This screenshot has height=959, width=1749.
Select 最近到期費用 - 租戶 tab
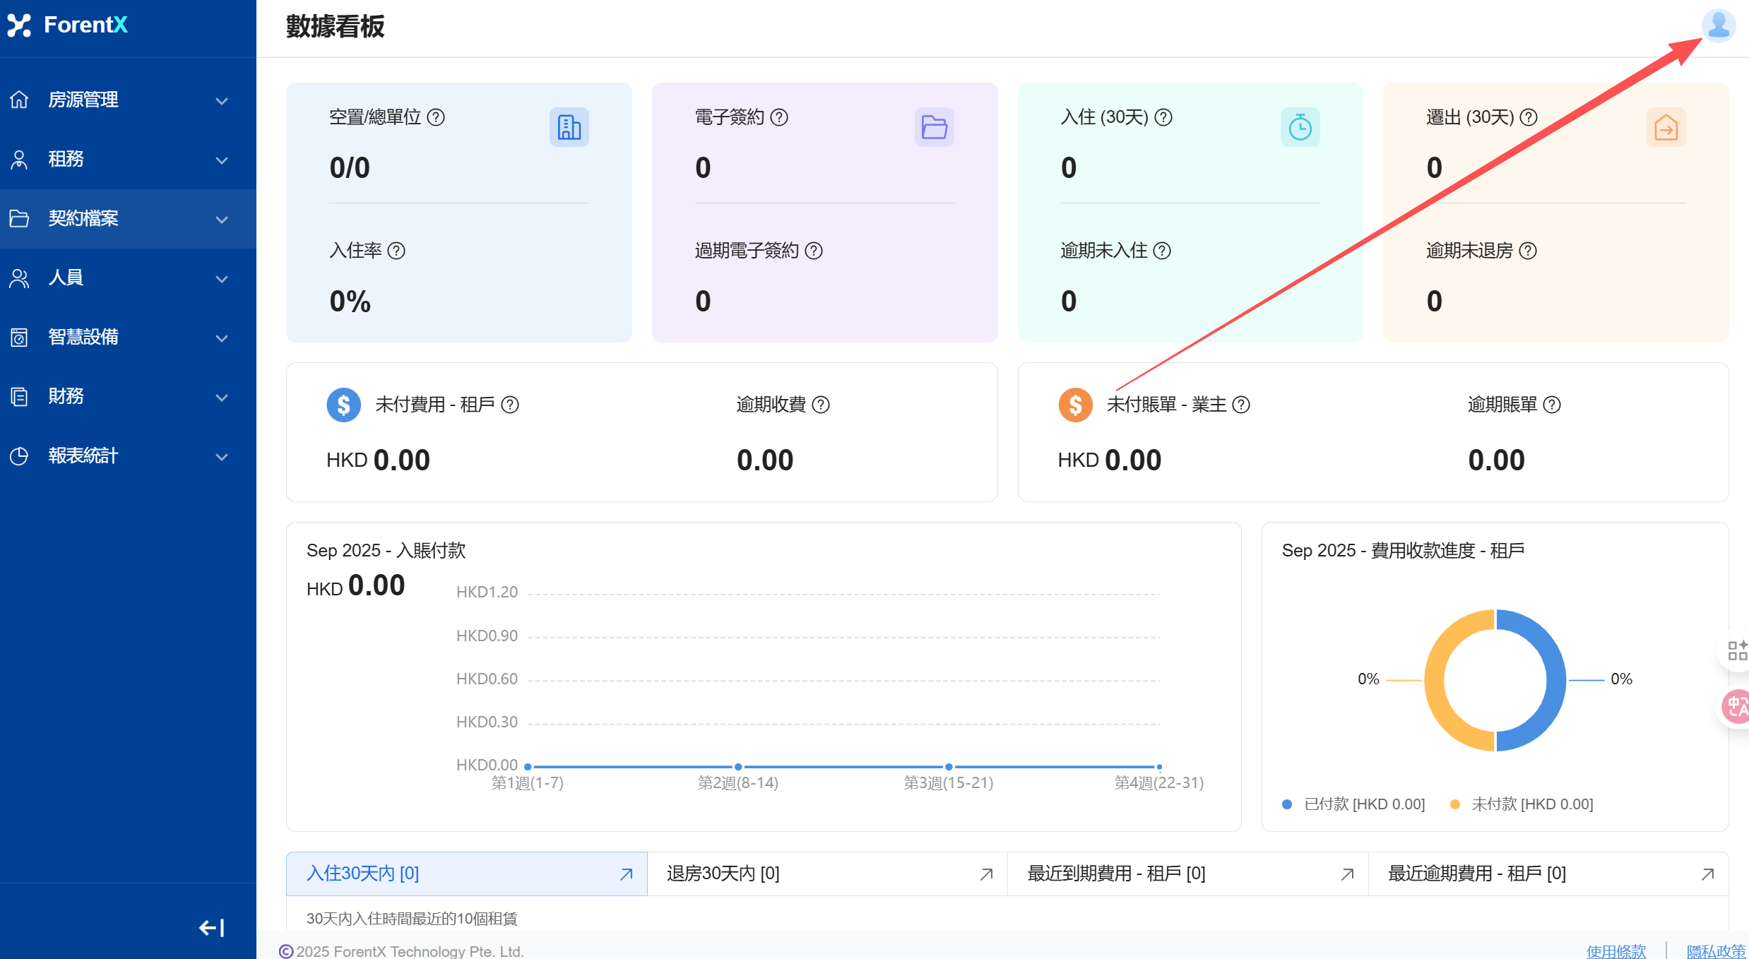pos(1116,874)
